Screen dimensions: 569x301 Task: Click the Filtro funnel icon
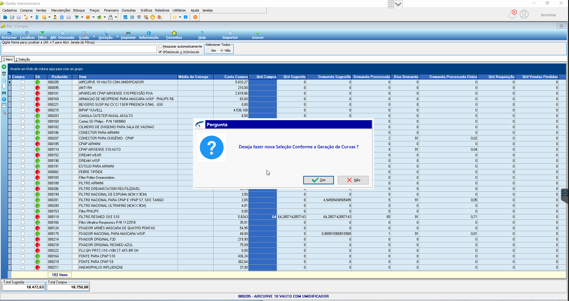point(42,33)
